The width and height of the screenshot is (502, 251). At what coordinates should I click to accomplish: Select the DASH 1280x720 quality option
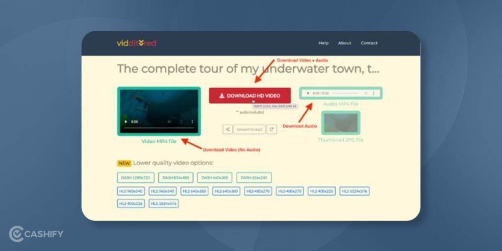[136, 177]
